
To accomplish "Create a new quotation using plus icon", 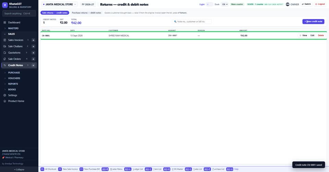I will point(33,53).
